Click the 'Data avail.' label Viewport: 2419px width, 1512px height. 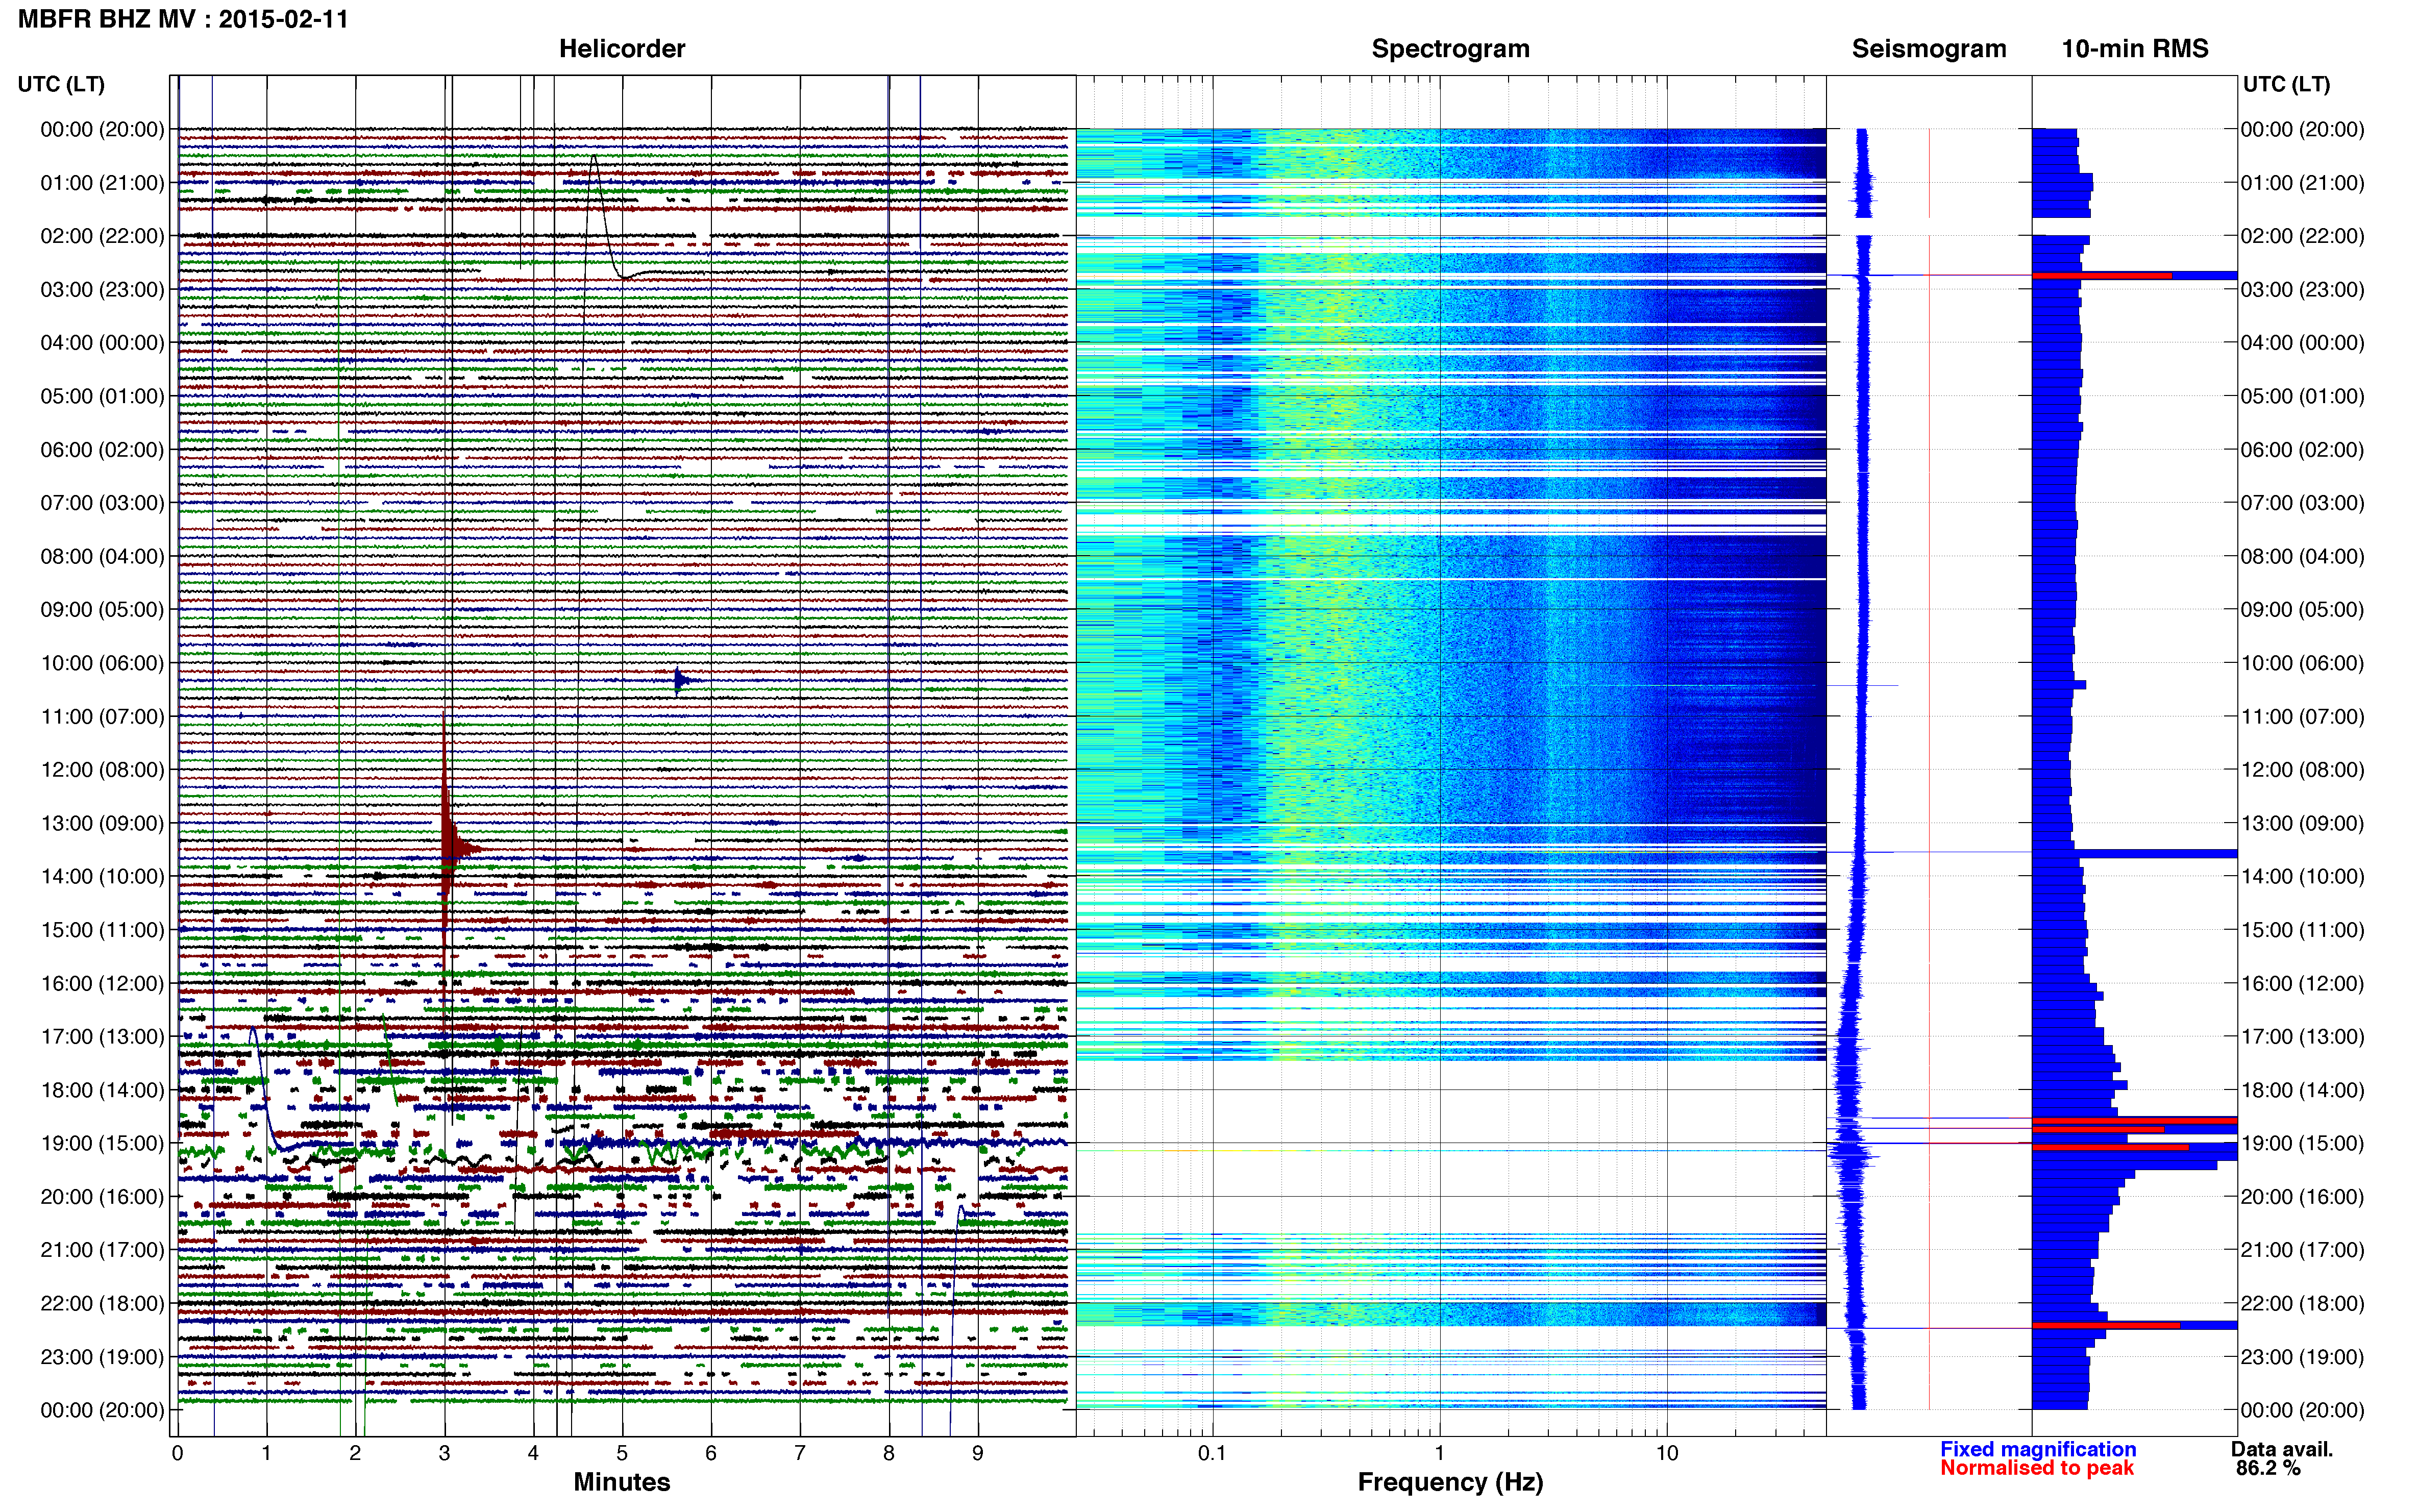[2281, 1449]
